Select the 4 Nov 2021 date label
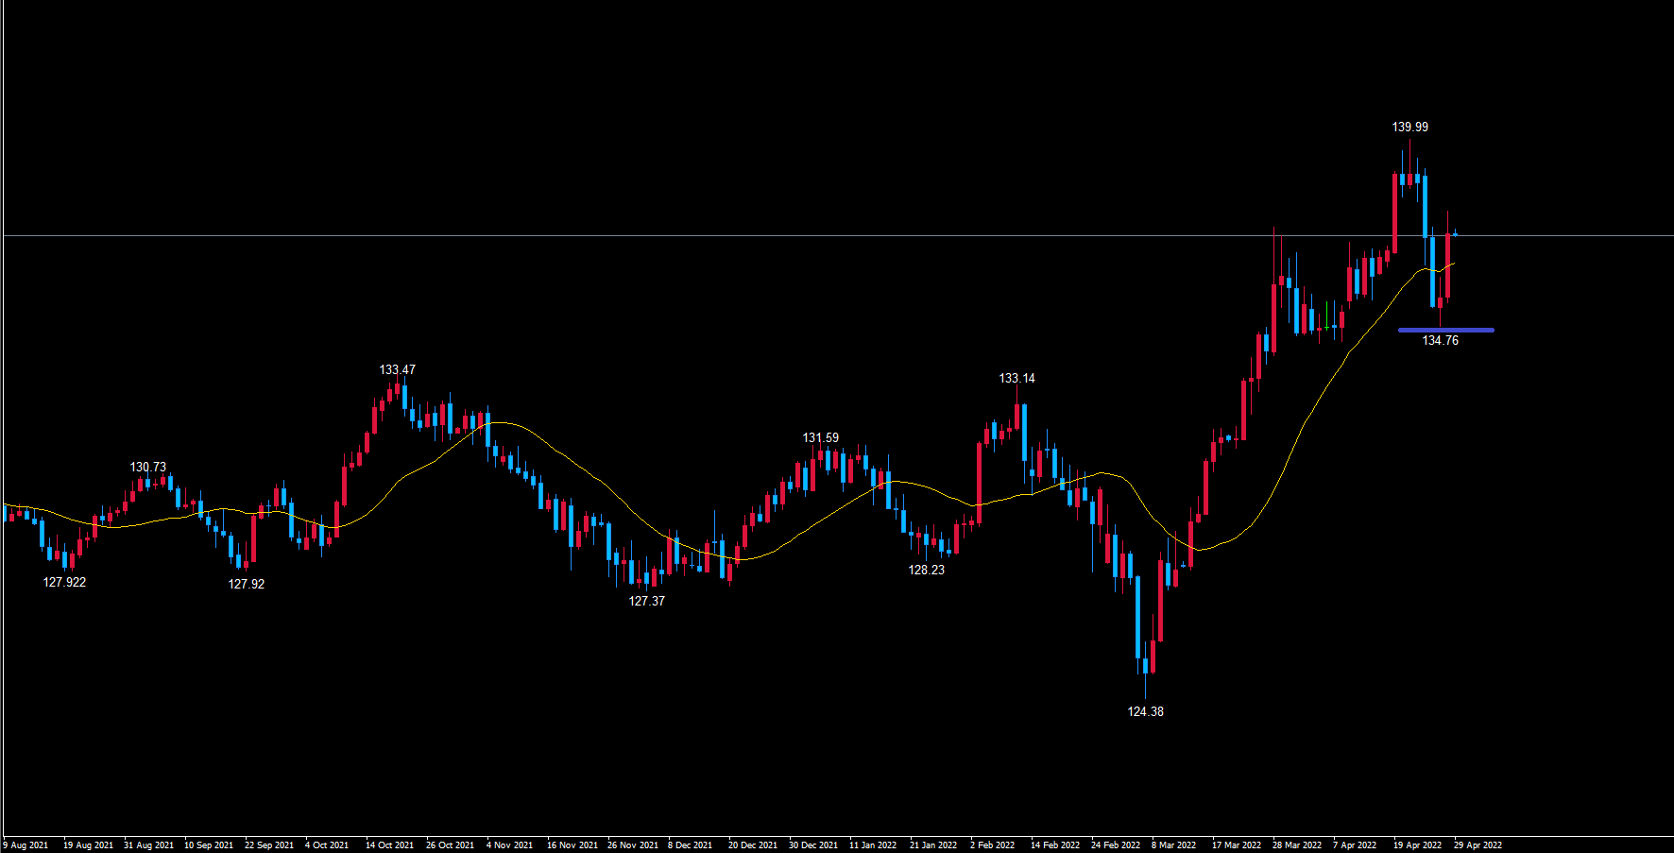The height and width of the screenshot is (853, 1674). coord(509,845)
